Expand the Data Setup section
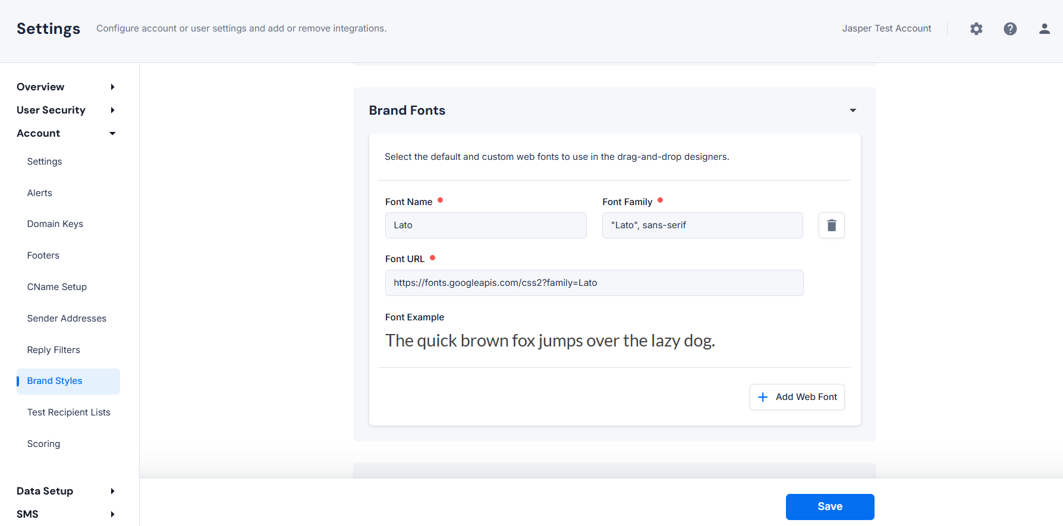1063x526 pixels. (x=112, y=491)
